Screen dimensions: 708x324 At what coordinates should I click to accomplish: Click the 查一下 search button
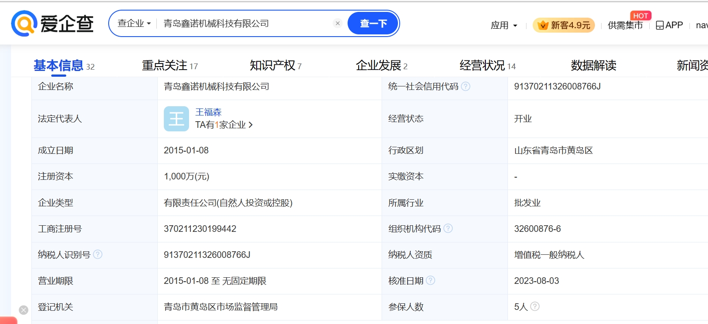373,23
